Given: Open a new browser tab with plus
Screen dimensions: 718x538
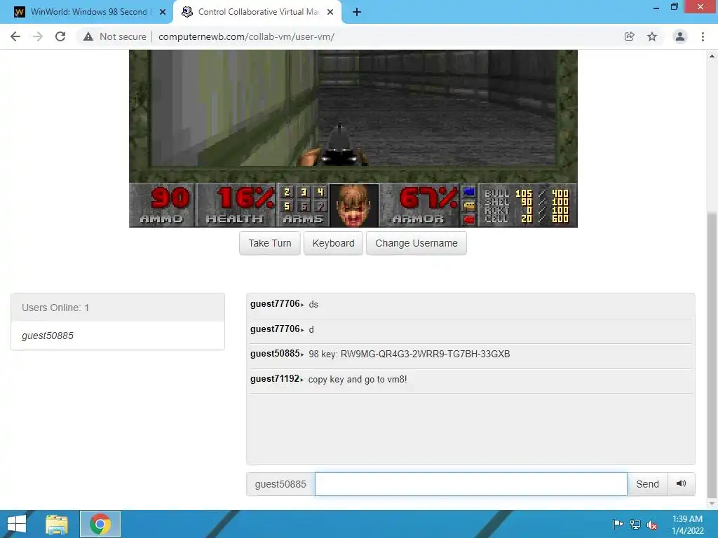Looking at the screenshot, I should tap(357, 13).
